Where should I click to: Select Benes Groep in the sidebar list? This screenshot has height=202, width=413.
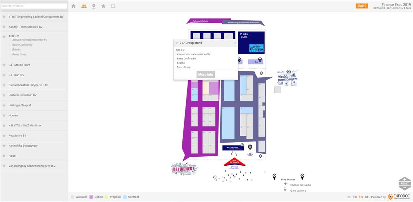pos(19,54)
